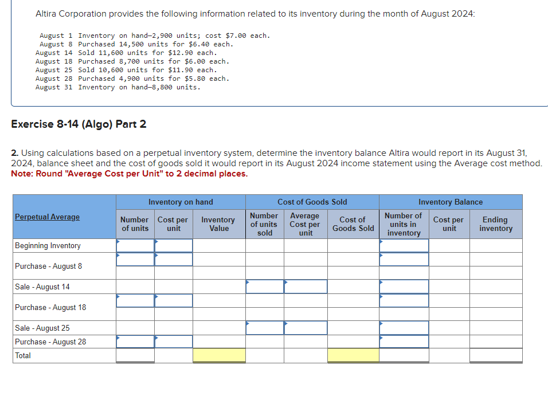Click the August 1 inventory on hand line
The width and height of the screenshot is (548, 396).
[155, 36]
